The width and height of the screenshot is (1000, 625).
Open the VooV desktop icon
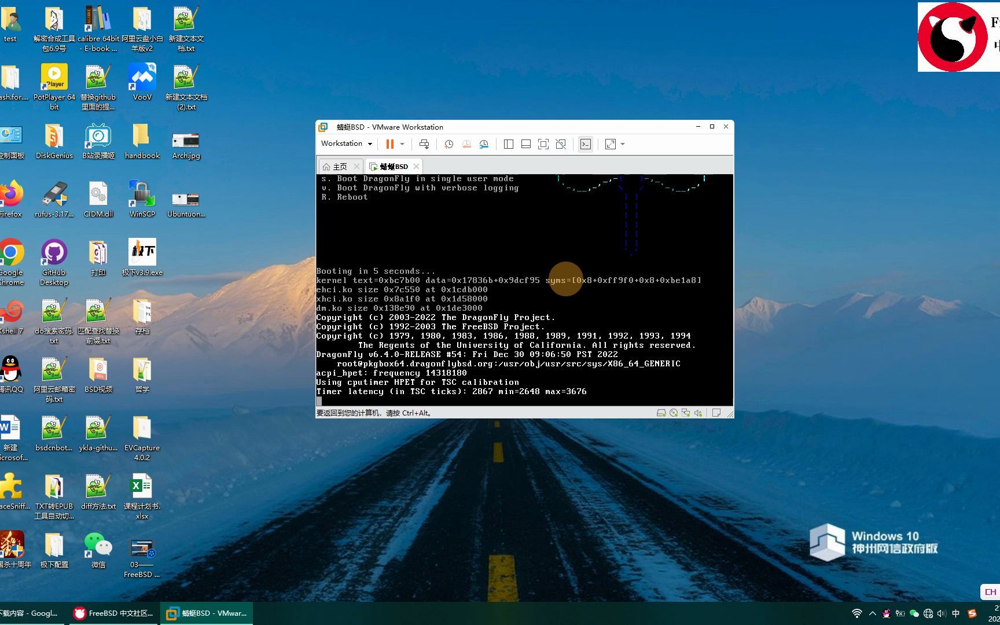142,82
